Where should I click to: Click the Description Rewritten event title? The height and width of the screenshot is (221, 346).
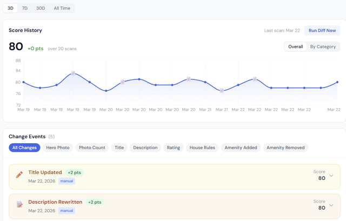55,202
